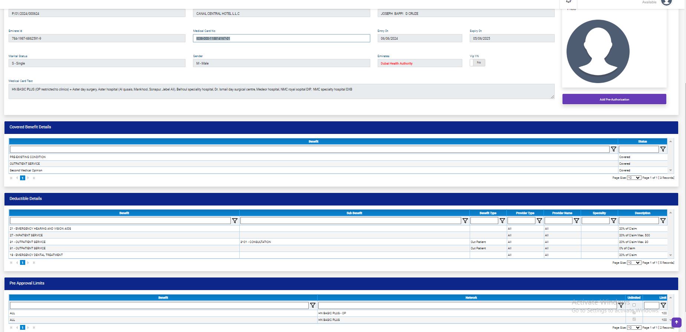Toggle the Vip YN switch

[x=477, y=63]
